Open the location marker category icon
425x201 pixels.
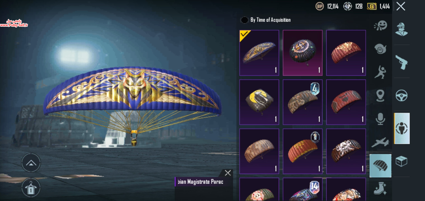(380, 95)
